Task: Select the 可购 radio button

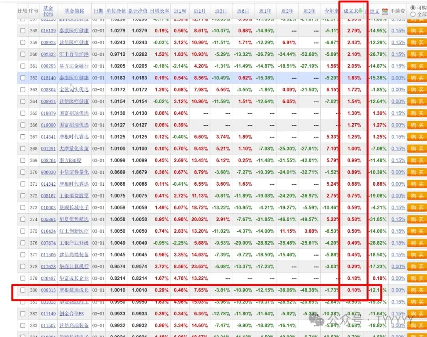Action: click(x=413, y=8)
